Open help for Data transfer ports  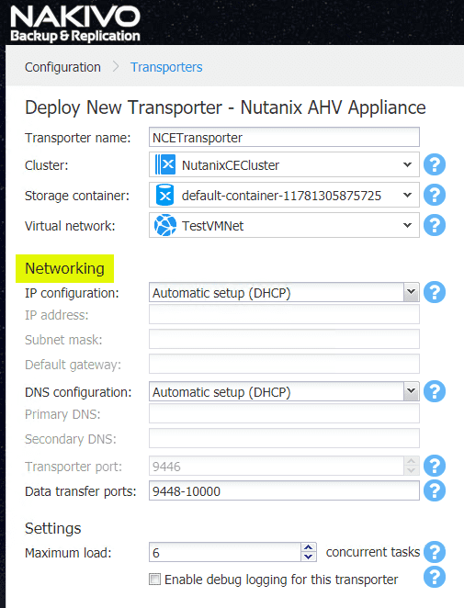[x=434, y=490]
